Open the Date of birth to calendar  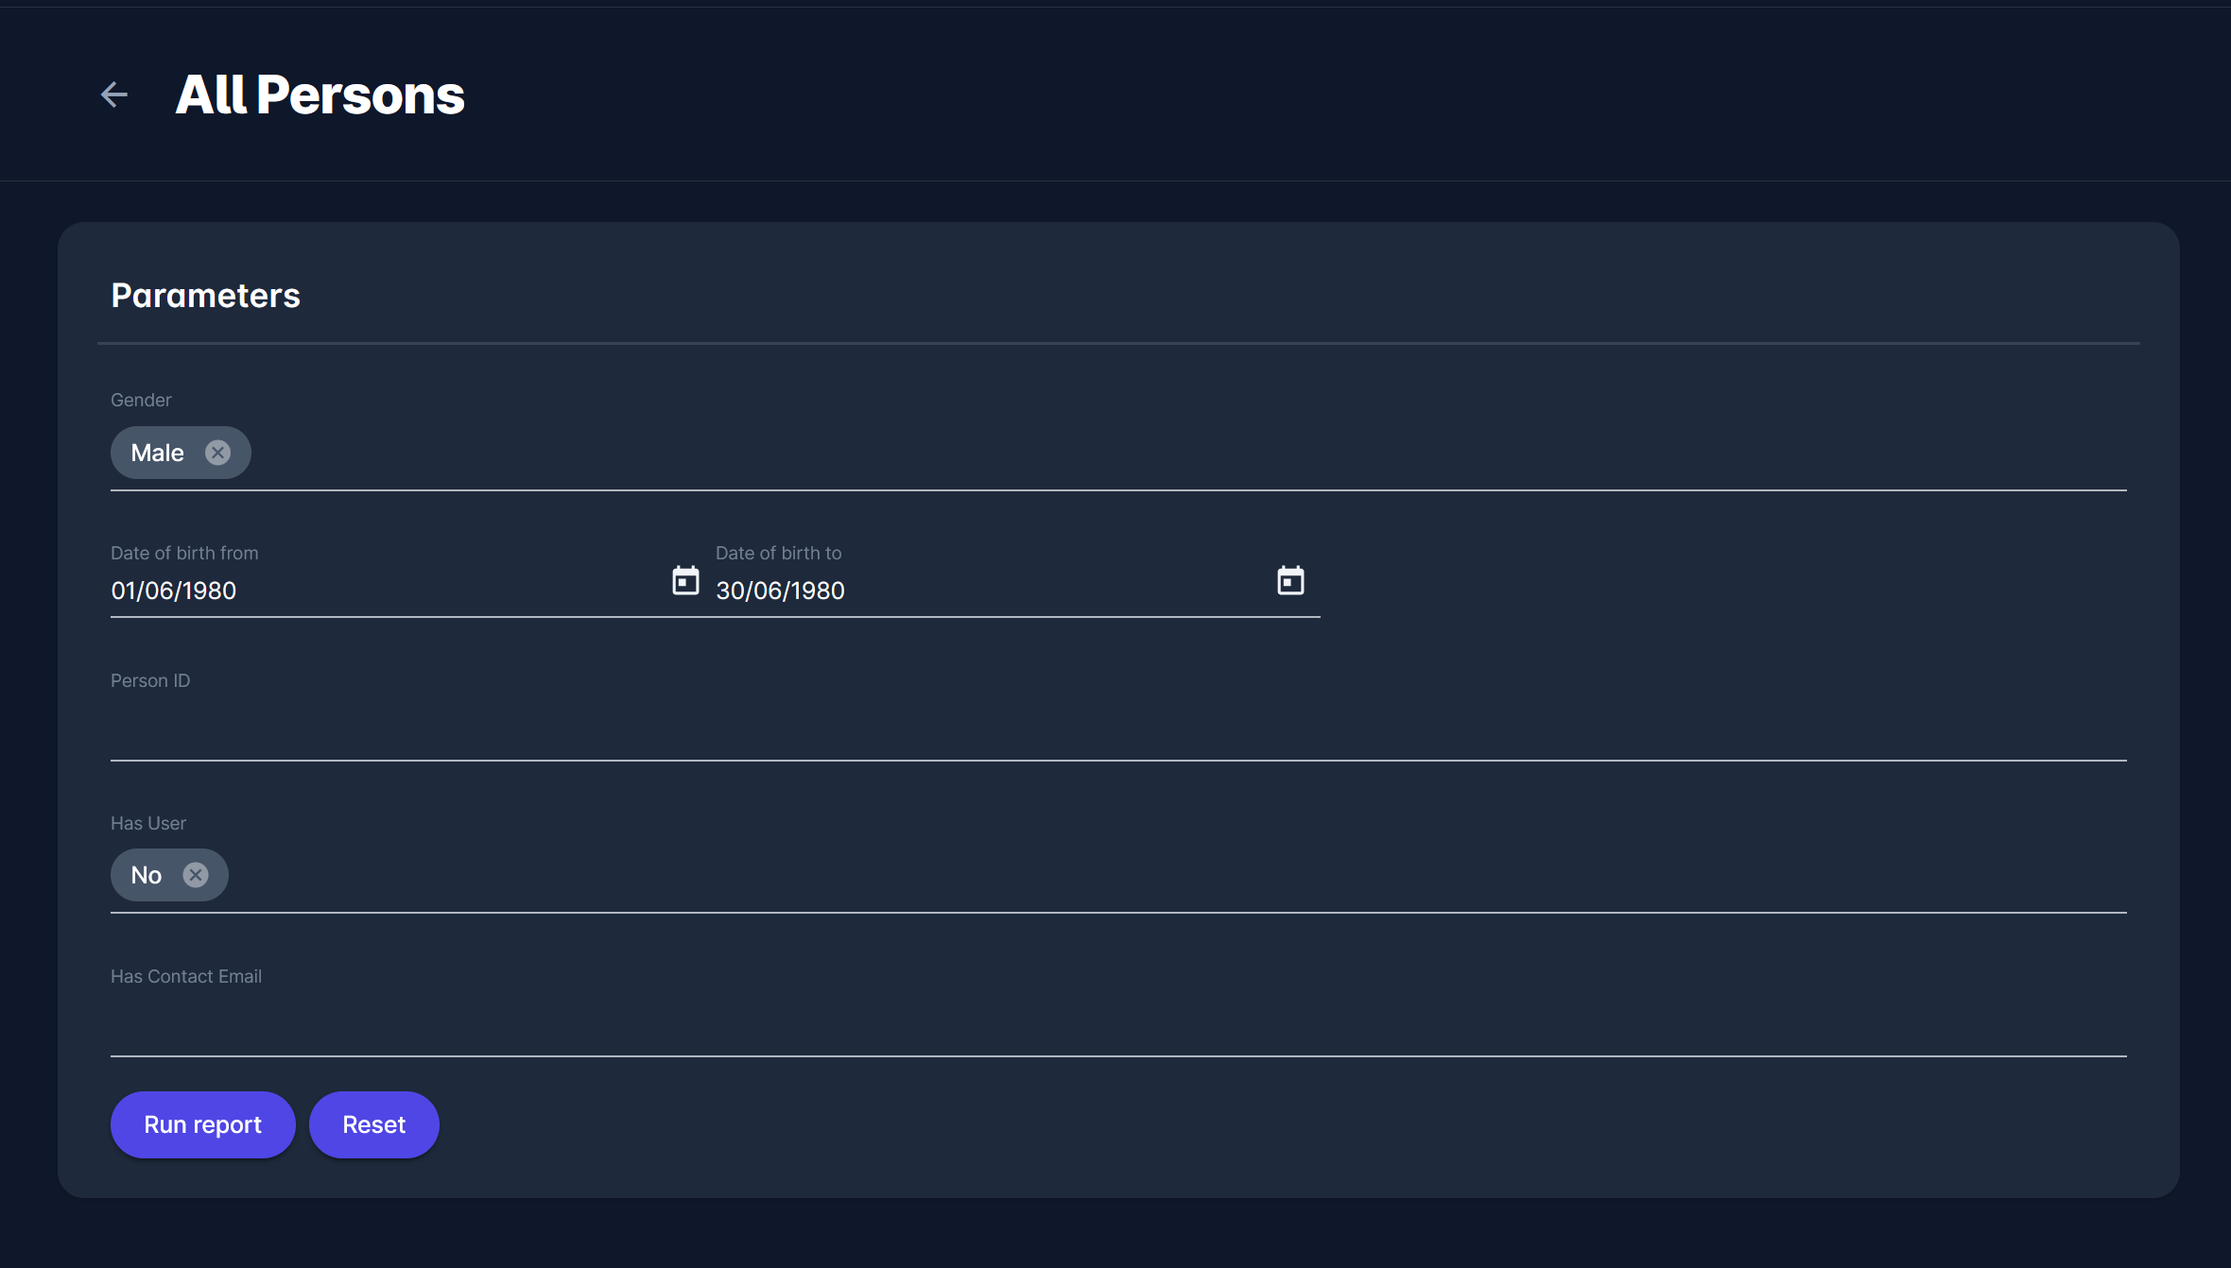point(1290,580)
